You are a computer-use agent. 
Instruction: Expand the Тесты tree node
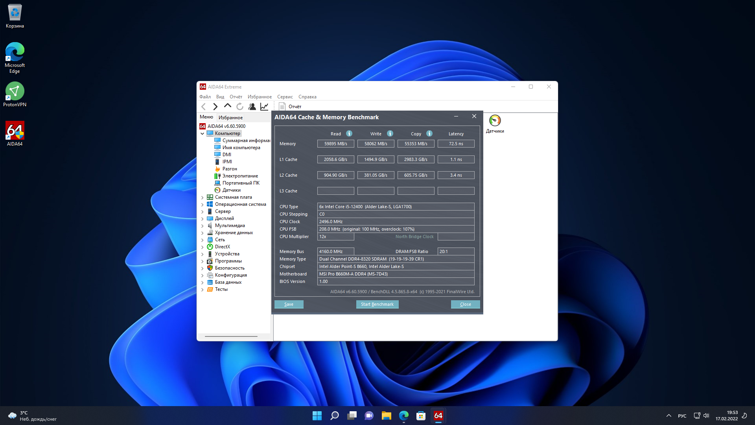tap(203, 289)
